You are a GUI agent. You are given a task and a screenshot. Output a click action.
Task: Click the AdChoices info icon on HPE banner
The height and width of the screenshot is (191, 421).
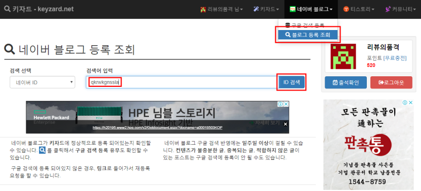click(280, 104)
